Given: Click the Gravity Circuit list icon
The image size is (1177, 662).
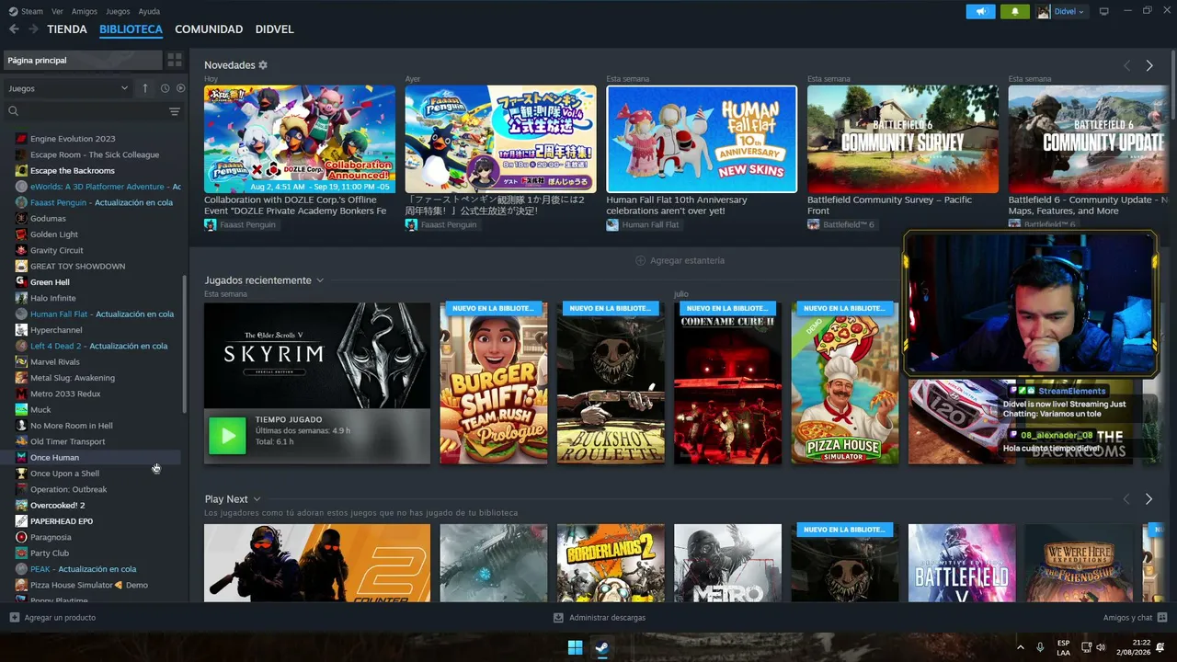Looking at the screenshot, I should pos(21,250).
